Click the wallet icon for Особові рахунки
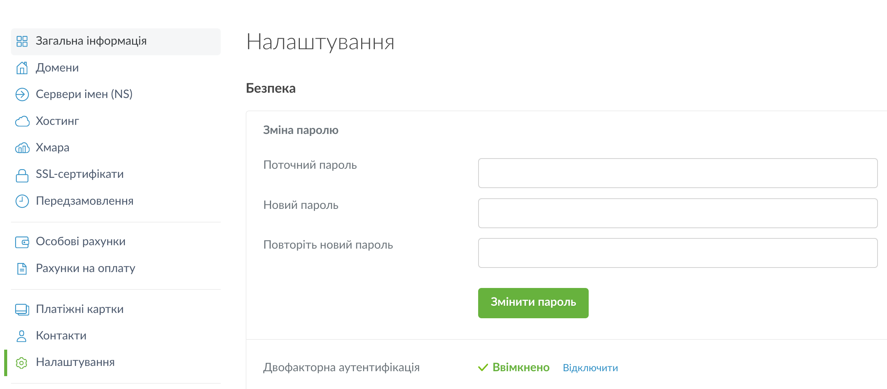Viewport: 887px width, 389px height. (x=22, y=242)
